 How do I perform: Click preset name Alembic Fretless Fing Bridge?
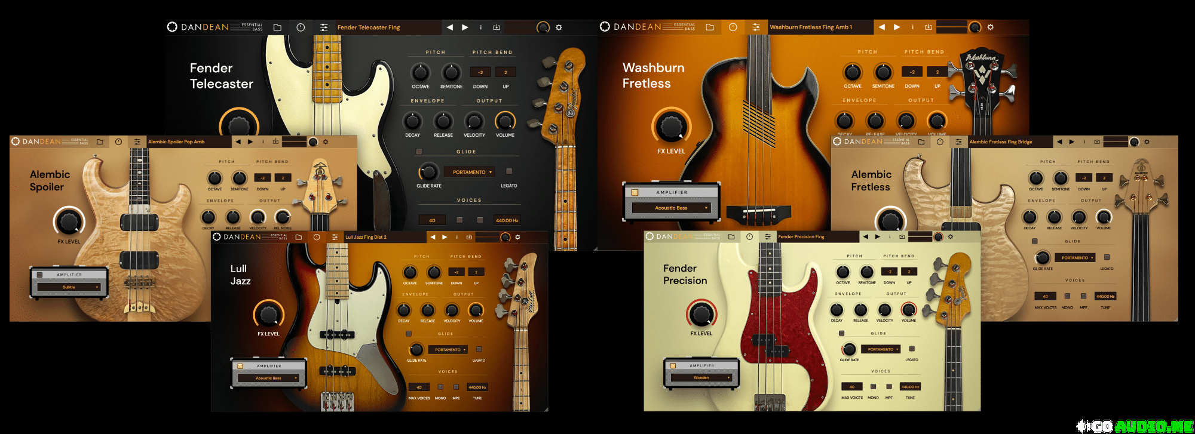coord(1001,142)
